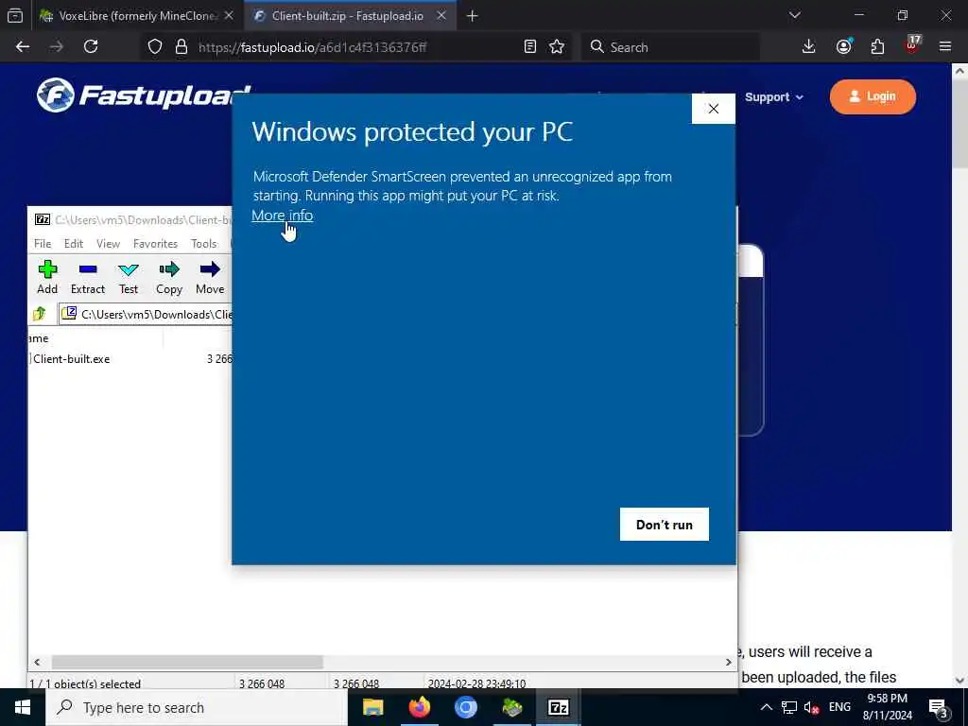
Task: Click the taskbar search box
Action: pos(197,707)
